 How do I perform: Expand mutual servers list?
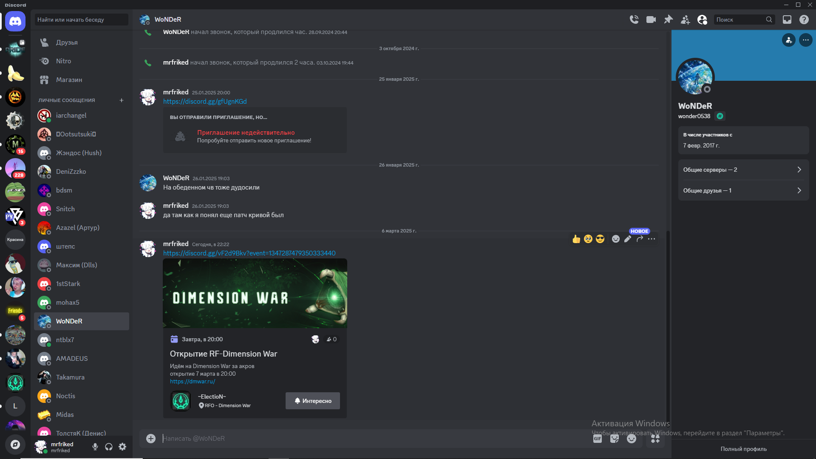point(743,170)
